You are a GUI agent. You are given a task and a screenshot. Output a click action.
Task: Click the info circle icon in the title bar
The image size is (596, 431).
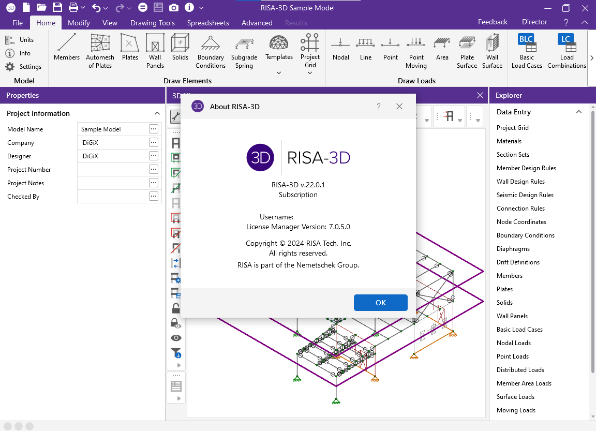[189, 8]
